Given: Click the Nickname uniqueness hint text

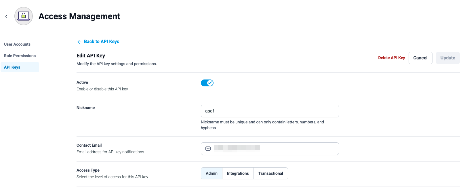Looking at the screenshot, I should [x=262, y=125].
